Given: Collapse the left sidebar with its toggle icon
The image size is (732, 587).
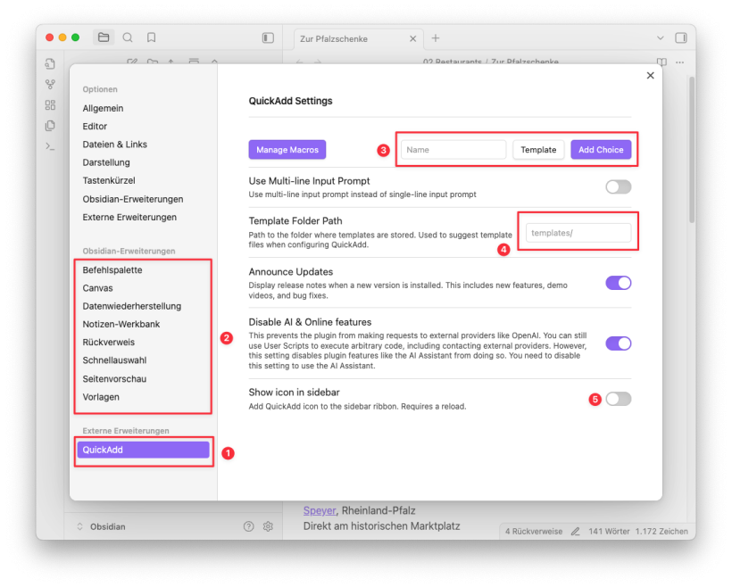Looking at the screenshot, I should click(268, 38).
